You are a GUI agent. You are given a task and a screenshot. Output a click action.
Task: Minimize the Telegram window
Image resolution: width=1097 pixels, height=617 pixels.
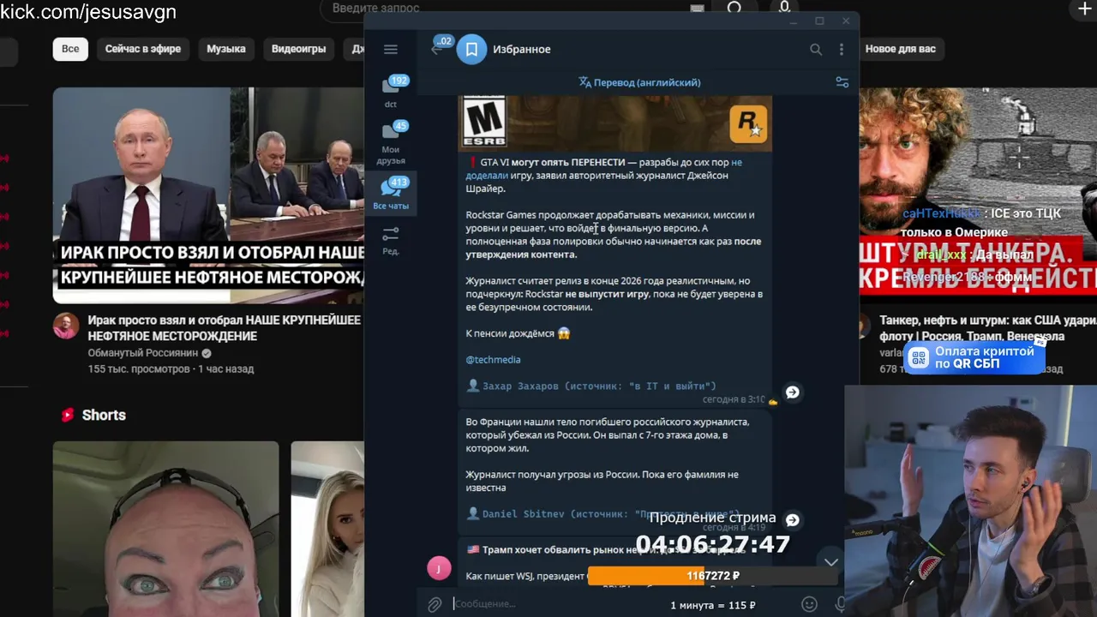pos(793,21)
